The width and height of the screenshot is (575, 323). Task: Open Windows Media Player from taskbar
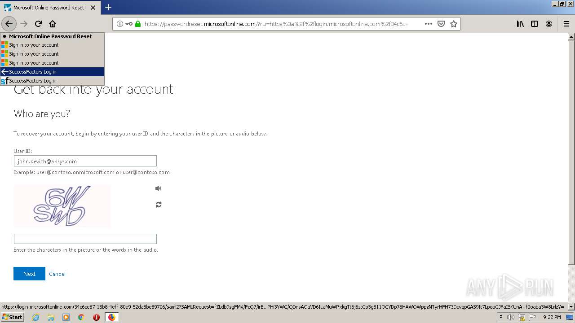[x=66, y=317]
